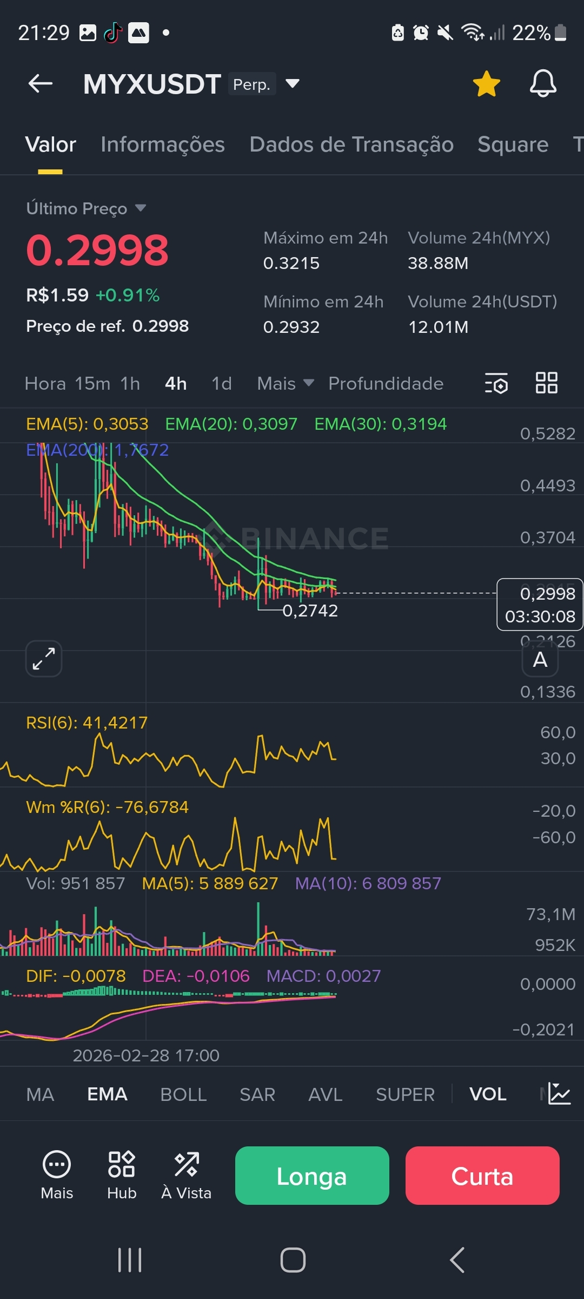Tap date label 2026-02-28 17:00

coord(146,1055)
